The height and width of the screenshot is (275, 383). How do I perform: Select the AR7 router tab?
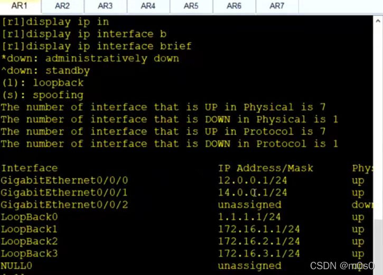(x=276, y=6)
